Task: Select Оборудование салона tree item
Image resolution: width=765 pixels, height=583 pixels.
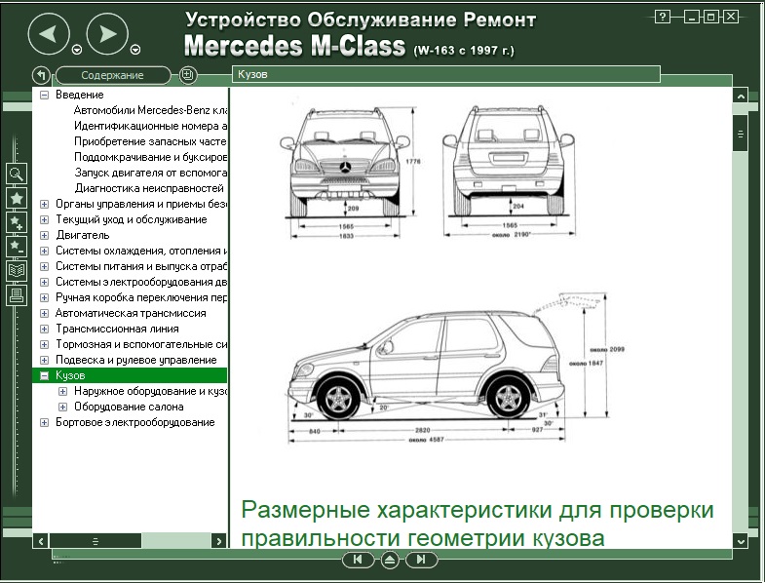Action: [129, 408]
